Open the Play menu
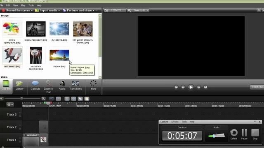The image size is (264, 148). coord(23,5)
